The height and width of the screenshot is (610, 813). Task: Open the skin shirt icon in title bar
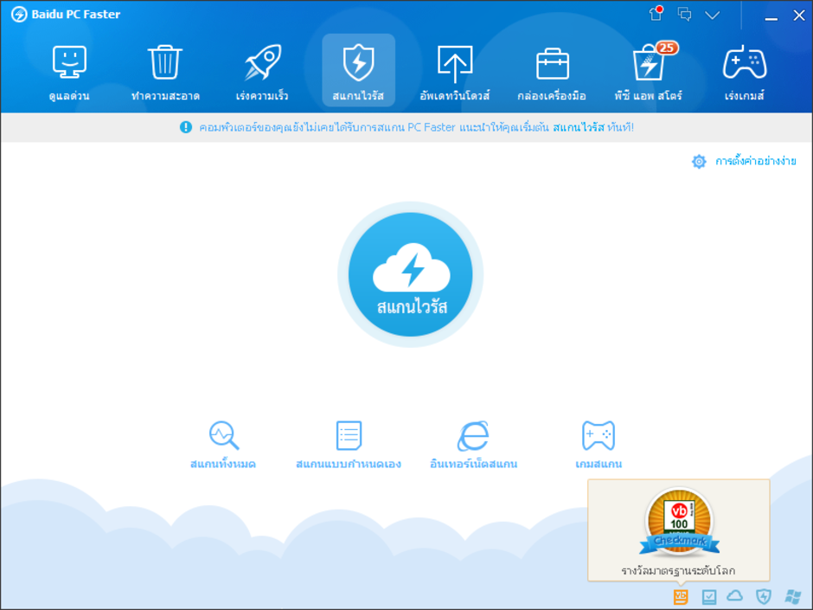(x=656, y=14)
